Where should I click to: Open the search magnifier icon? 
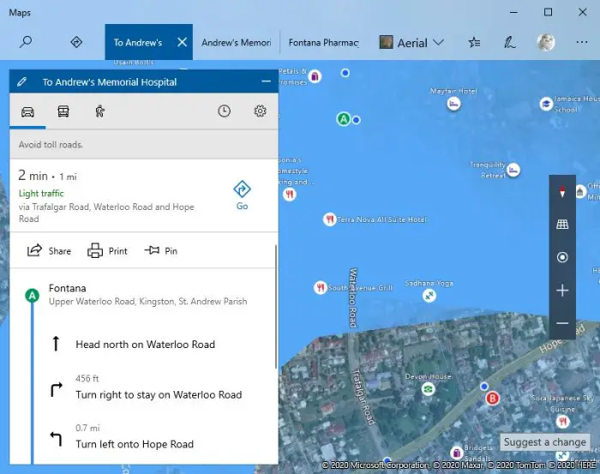pyautogui.click(x=26, y=42)
